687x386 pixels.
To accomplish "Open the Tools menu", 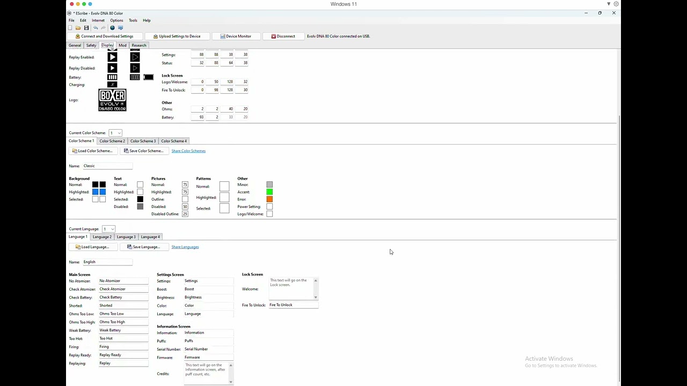I will pos(133,20).
